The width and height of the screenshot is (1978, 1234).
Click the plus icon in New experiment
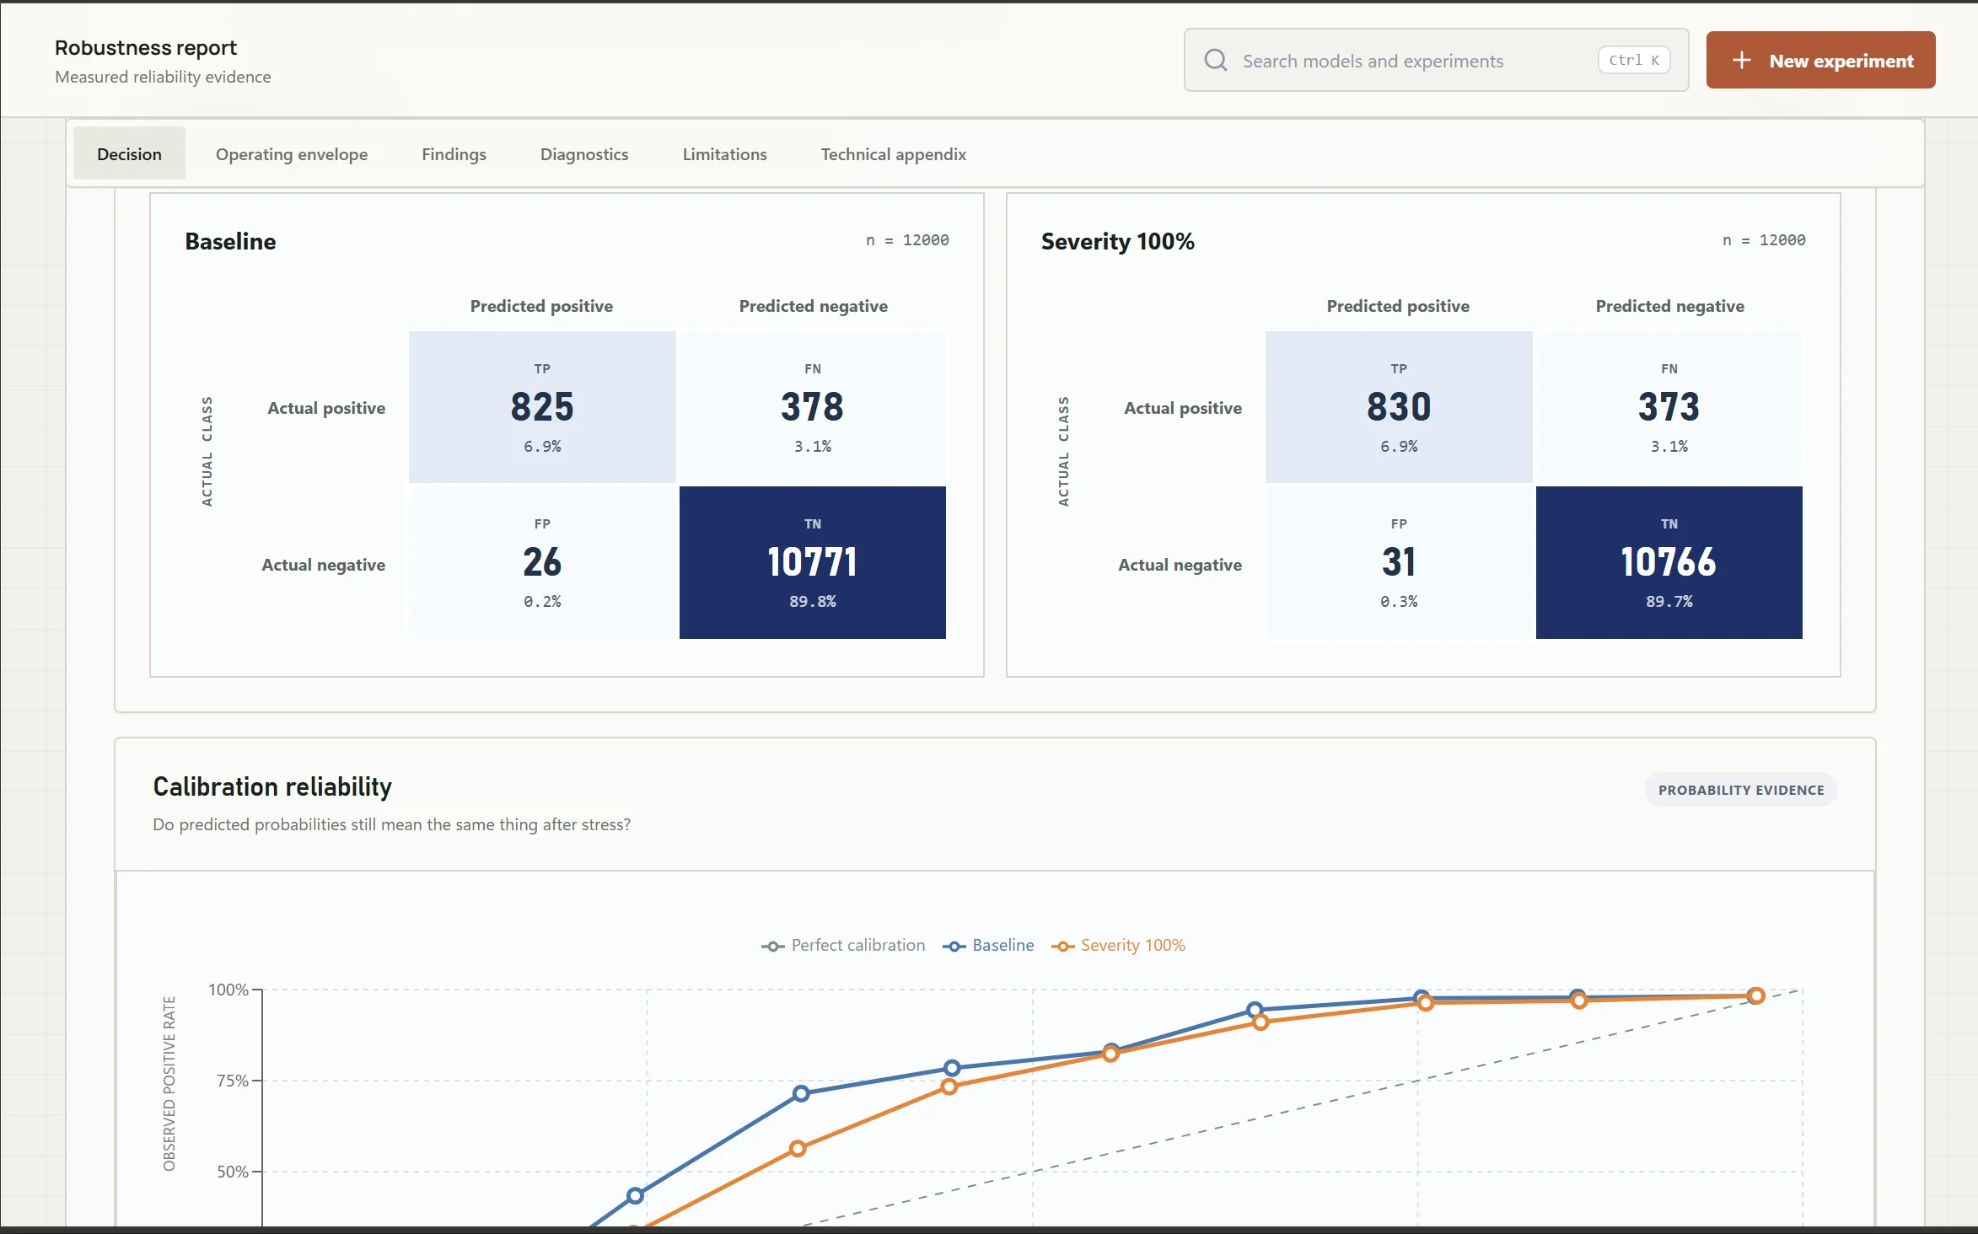(x=1742, y=60)
